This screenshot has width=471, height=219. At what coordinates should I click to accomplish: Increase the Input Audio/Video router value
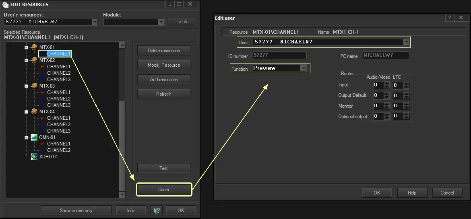(387, 83)
